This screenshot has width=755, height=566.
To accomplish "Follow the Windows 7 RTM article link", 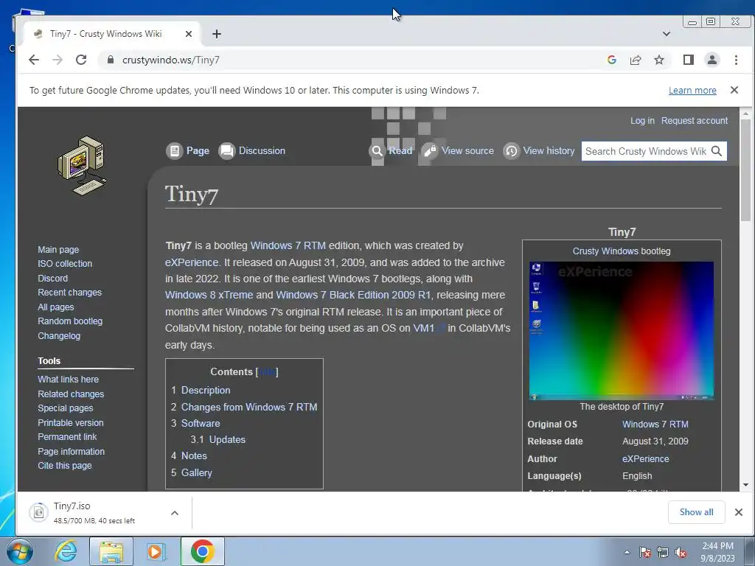I will point(288,245).
